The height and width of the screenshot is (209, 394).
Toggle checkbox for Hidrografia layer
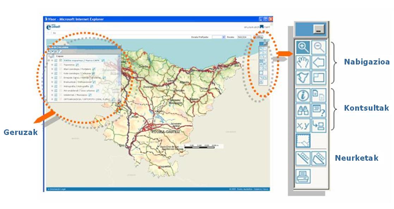[x=60, y=86]
